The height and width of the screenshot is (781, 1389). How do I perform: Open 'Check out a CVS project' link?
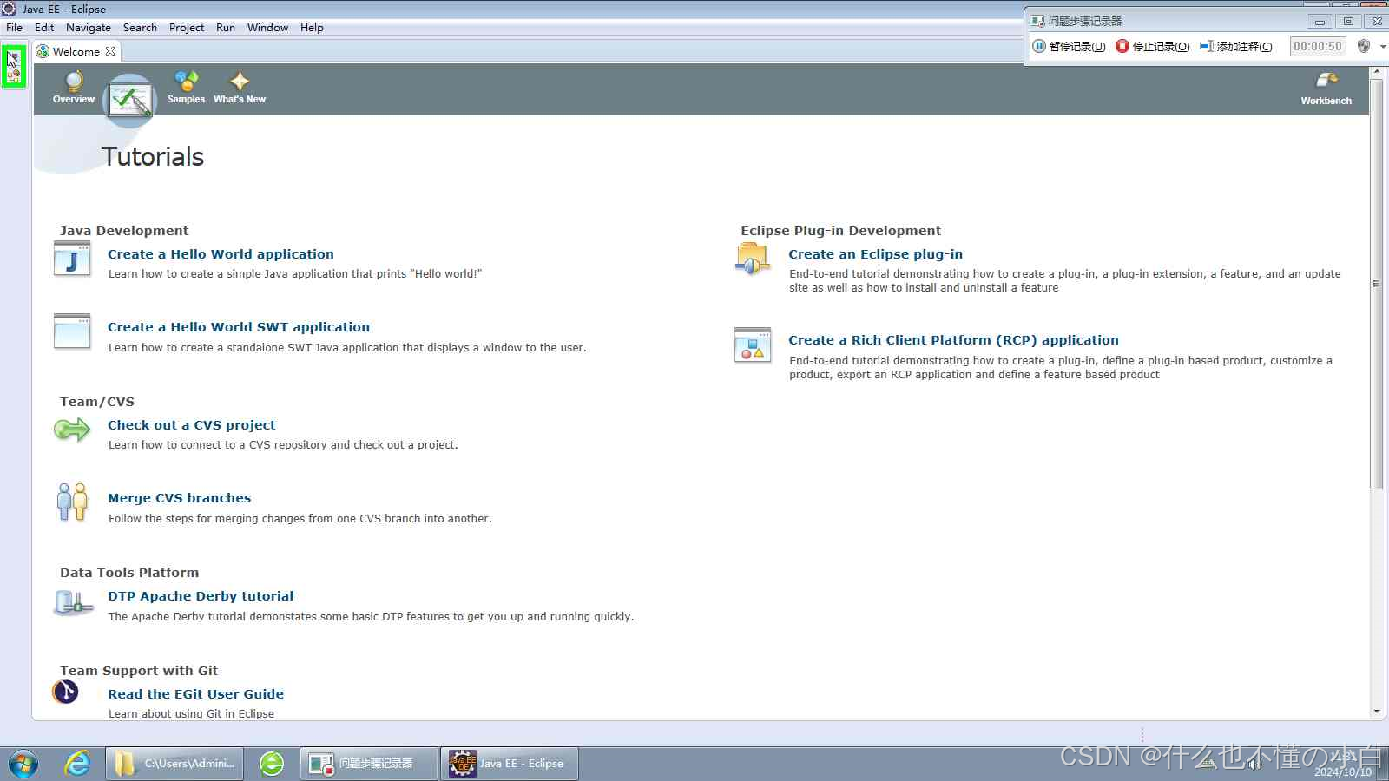[191, 425]
